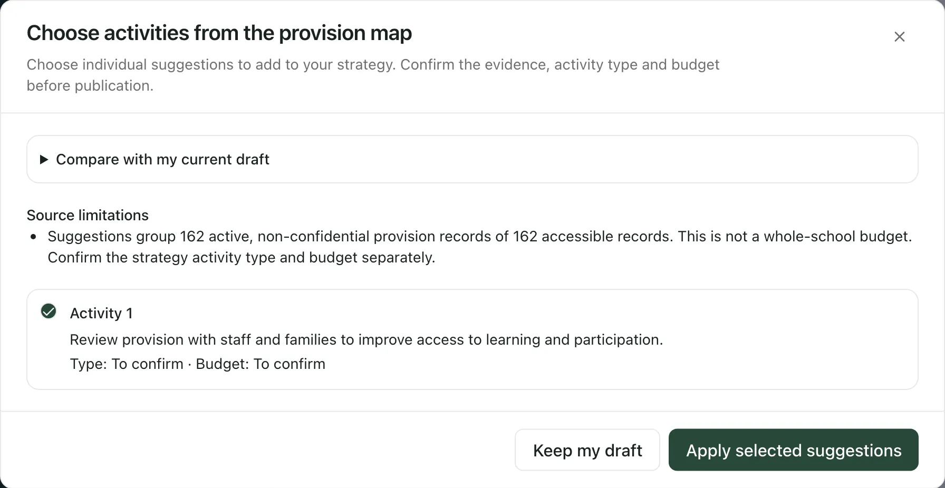Select the Activity 1 title text
This screenshot has width=945, height=488.
coord(101,313)
